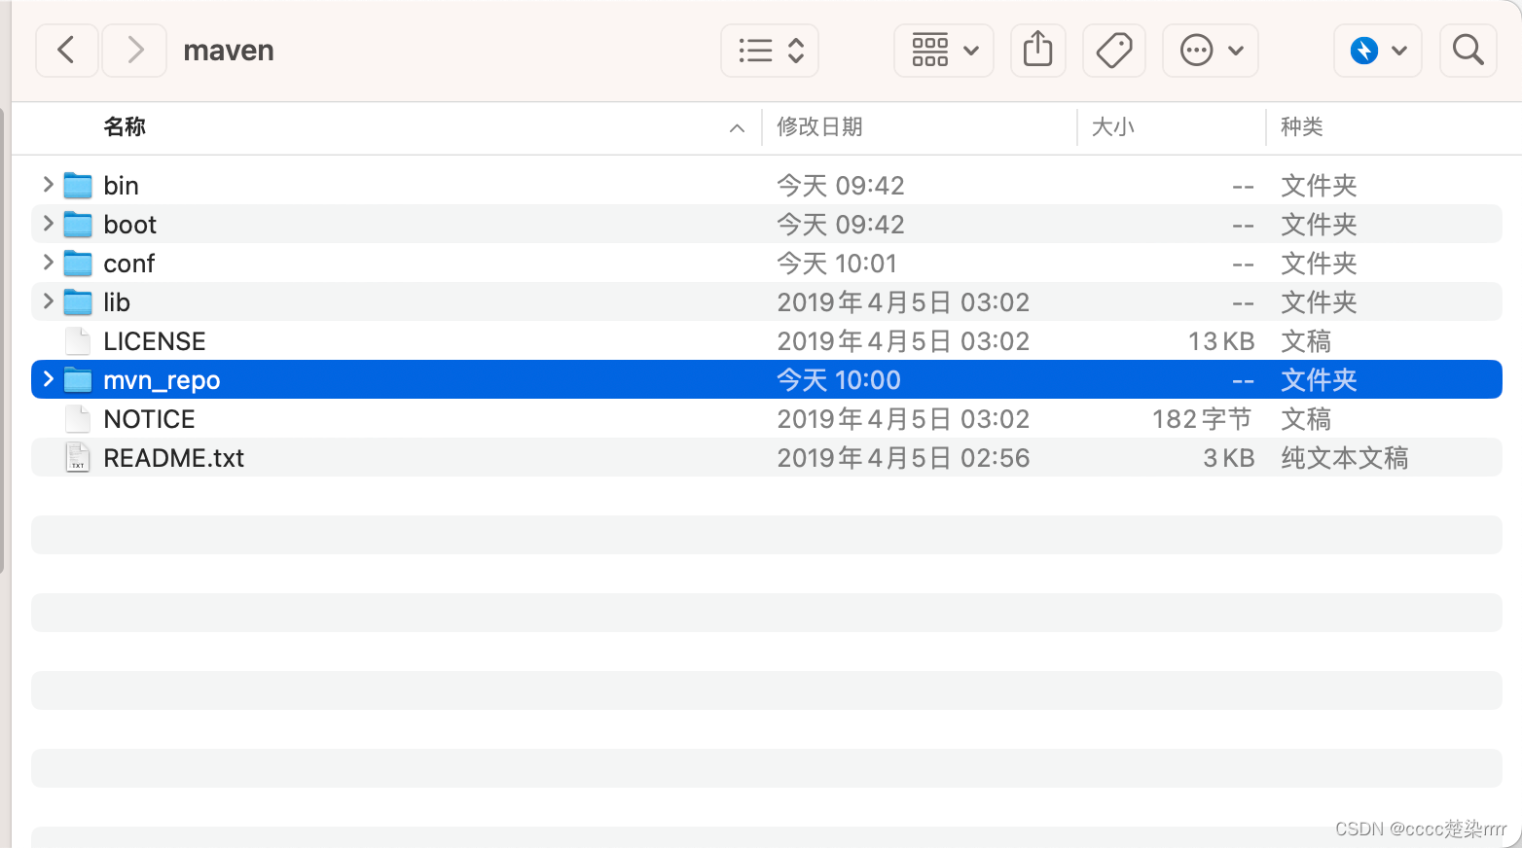The height and width of the screenshot is (848, 1522).
Task: Toggle the sort direction caret in name column
Action: click(737, 127)
